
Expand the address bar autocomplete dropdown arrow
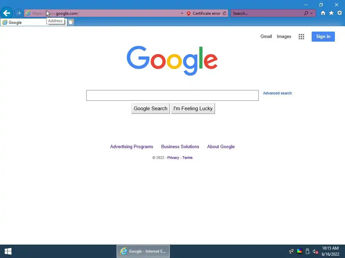click(x=182, y=13)
